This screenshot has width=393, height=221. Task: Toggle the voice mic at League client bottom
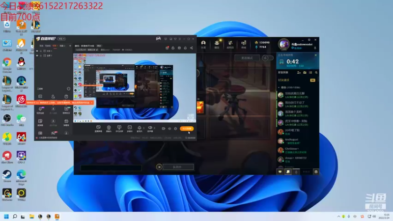[x=296, y=172]
